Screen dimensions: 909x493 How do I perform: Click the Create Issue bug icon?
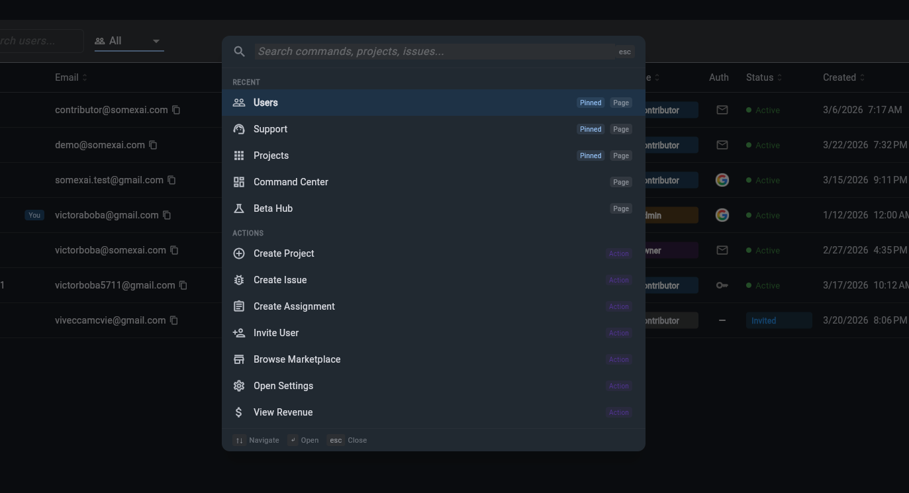239,280
